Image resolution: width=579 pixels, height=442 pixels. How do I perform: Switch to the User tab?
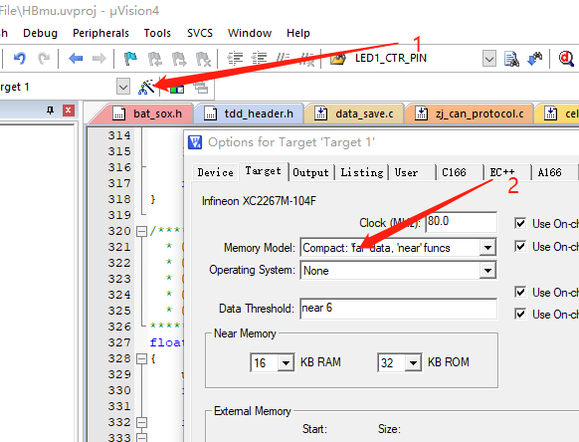pos(413,172)
